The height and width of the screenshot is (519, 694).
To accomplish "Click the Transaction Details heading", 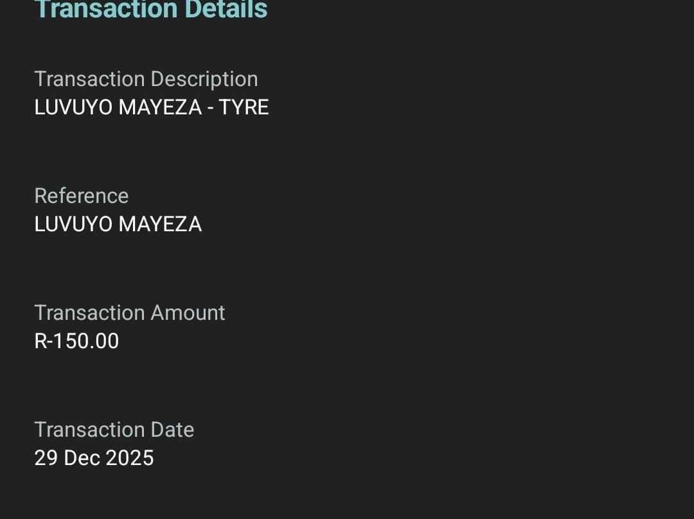I will 151,9.
